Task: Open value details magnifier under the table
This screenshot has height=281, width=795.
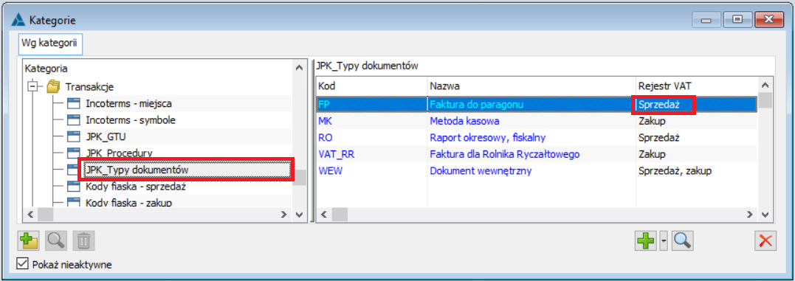Action: point(682,240)
